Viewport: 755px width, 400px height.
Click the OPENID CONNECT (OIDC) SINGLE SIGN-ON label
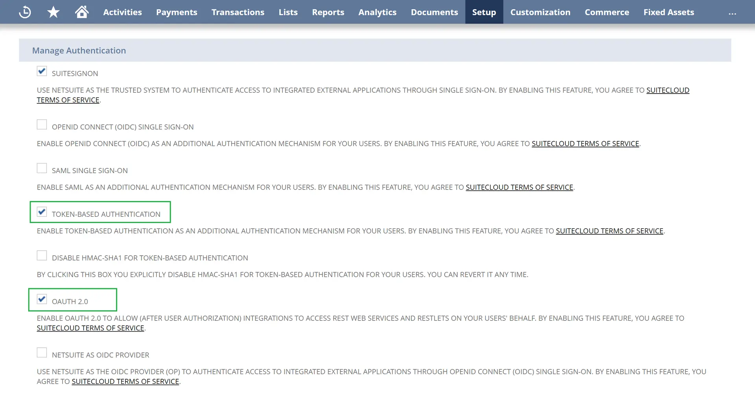tap(123, 127)
